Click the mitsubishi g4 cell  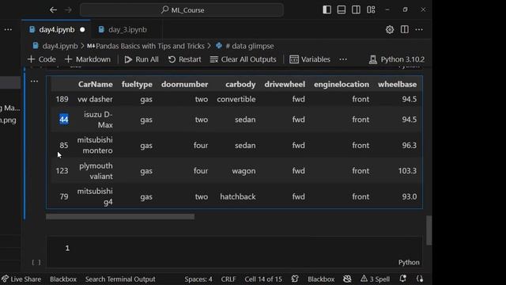click(95, 196)
